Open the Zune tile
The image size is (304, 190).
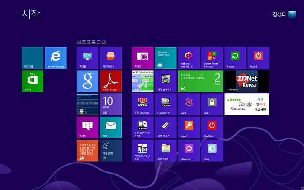pyautogui.click(x=189, y=104)
